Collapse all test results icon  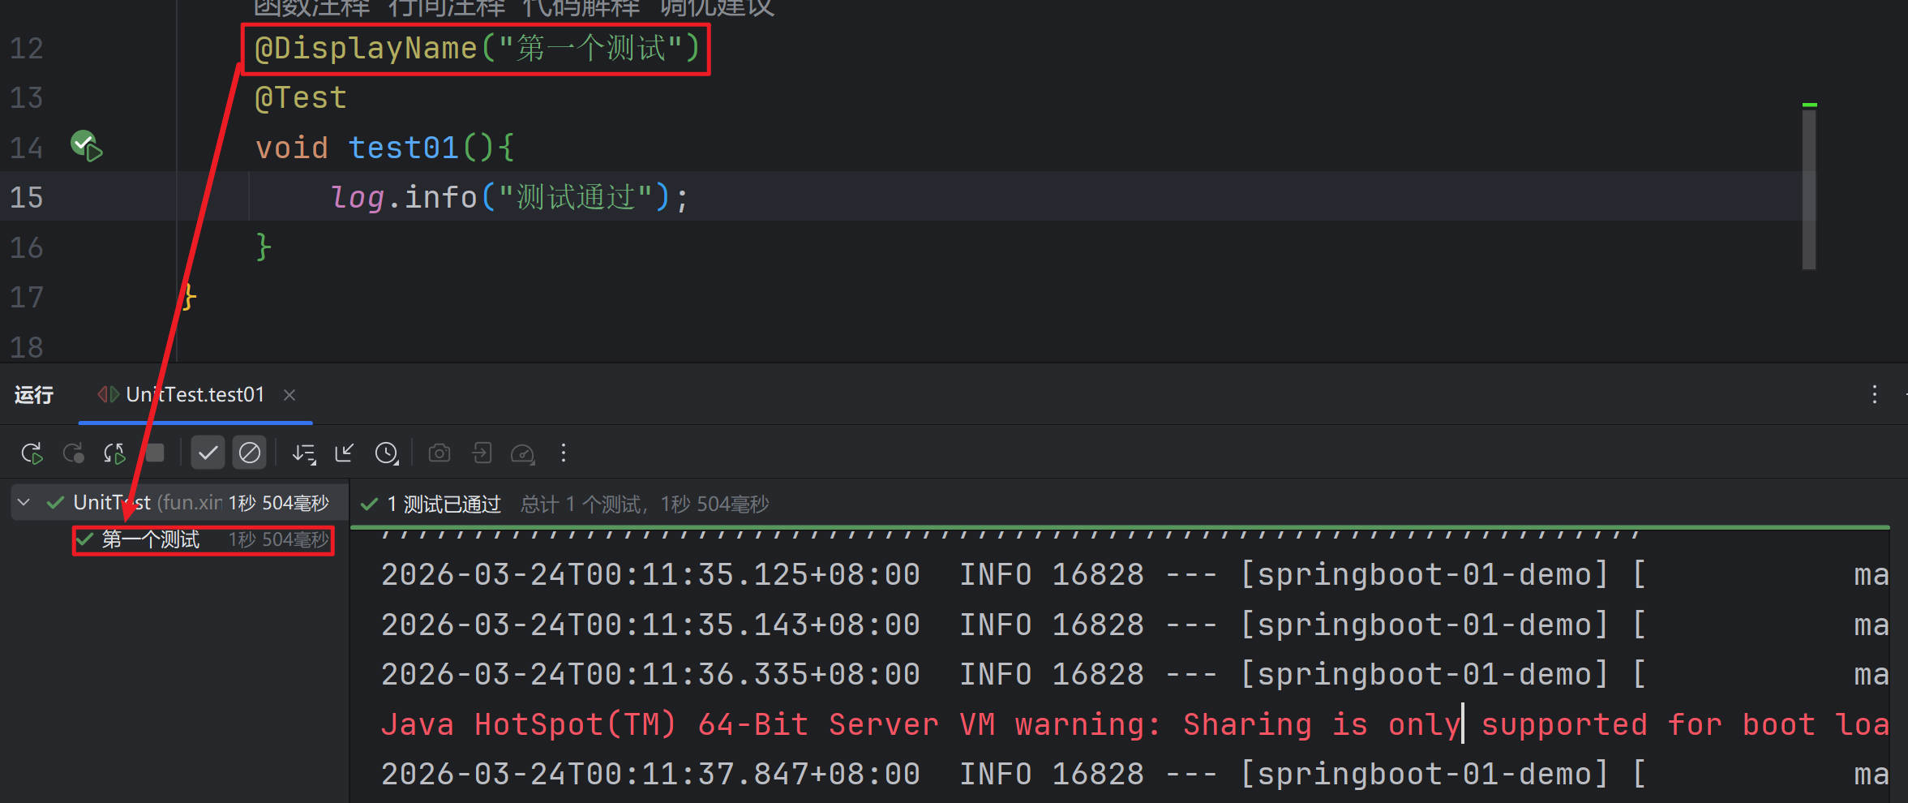click(345, 453)
